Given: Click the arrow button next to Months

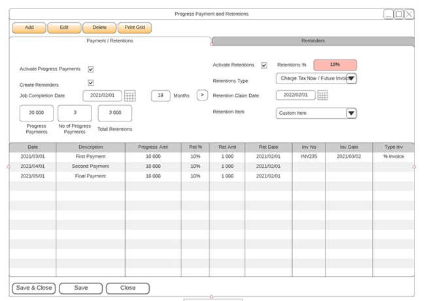Looking at the screenshot, I should (x=202, y=95).
